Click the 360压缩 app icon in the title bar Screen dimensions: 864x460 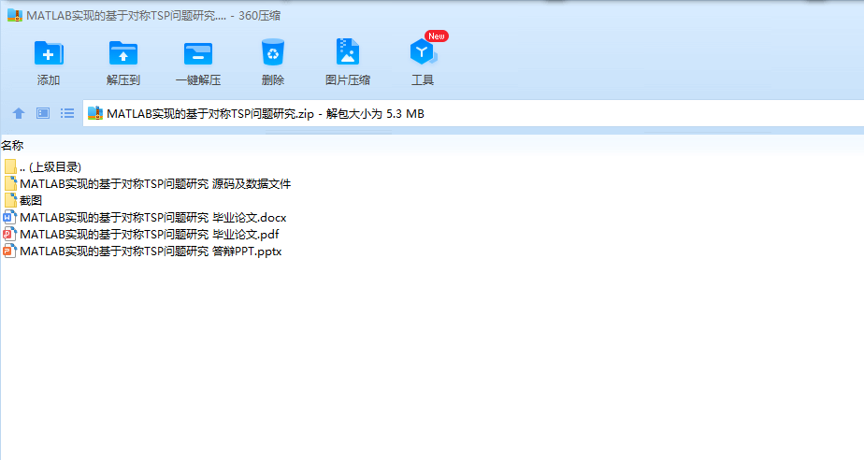coord(15,15)
